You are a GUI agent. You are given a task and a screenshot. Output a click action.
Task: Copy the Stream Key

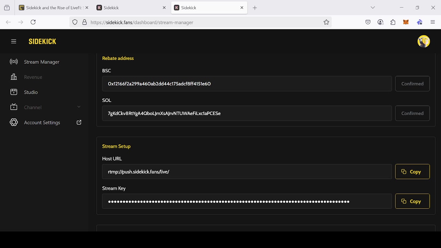(x=412, y=201)
